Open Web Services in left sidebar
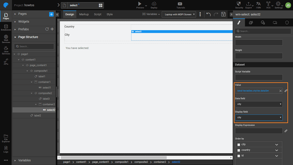This screenshot has width=293, height=165. pos(6,38)
